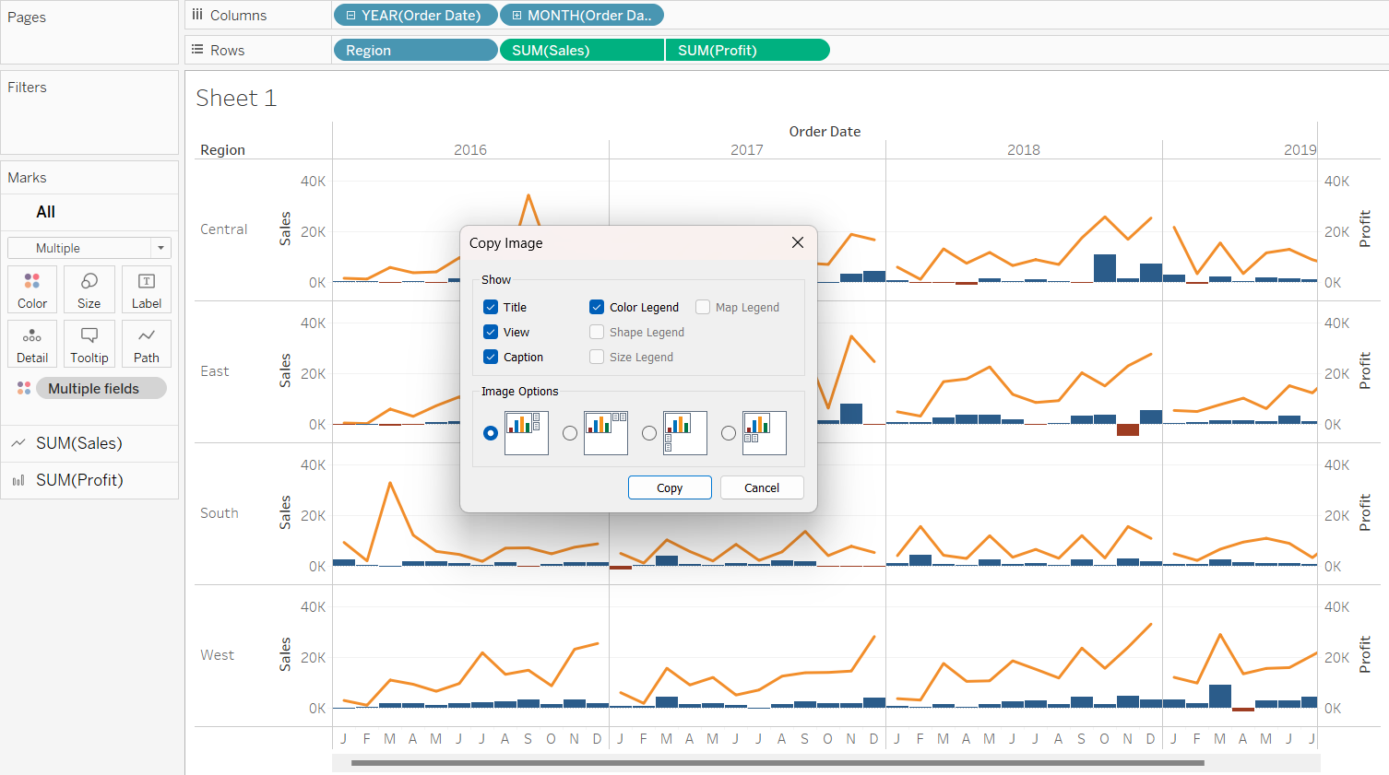Screen dimensions: 1389x775
Task: Click the Label marks card icon
Action: (147, 289)
